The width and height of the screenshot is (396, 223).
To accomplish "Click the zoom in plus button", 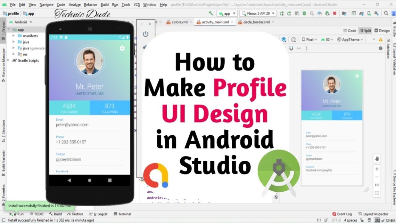I will 377,169.
